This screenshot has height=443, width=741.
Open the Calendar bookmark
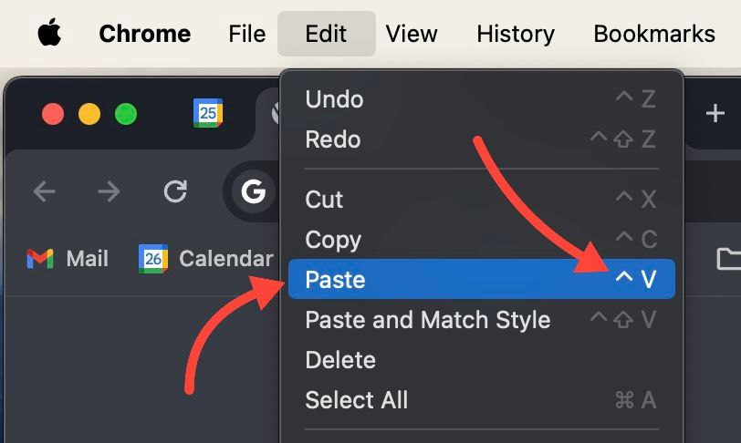(x=206, y=259)
